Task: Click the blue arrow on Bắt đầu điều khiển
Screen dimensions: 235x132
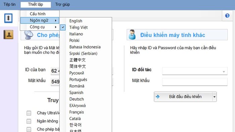Action: click(158, 96)
